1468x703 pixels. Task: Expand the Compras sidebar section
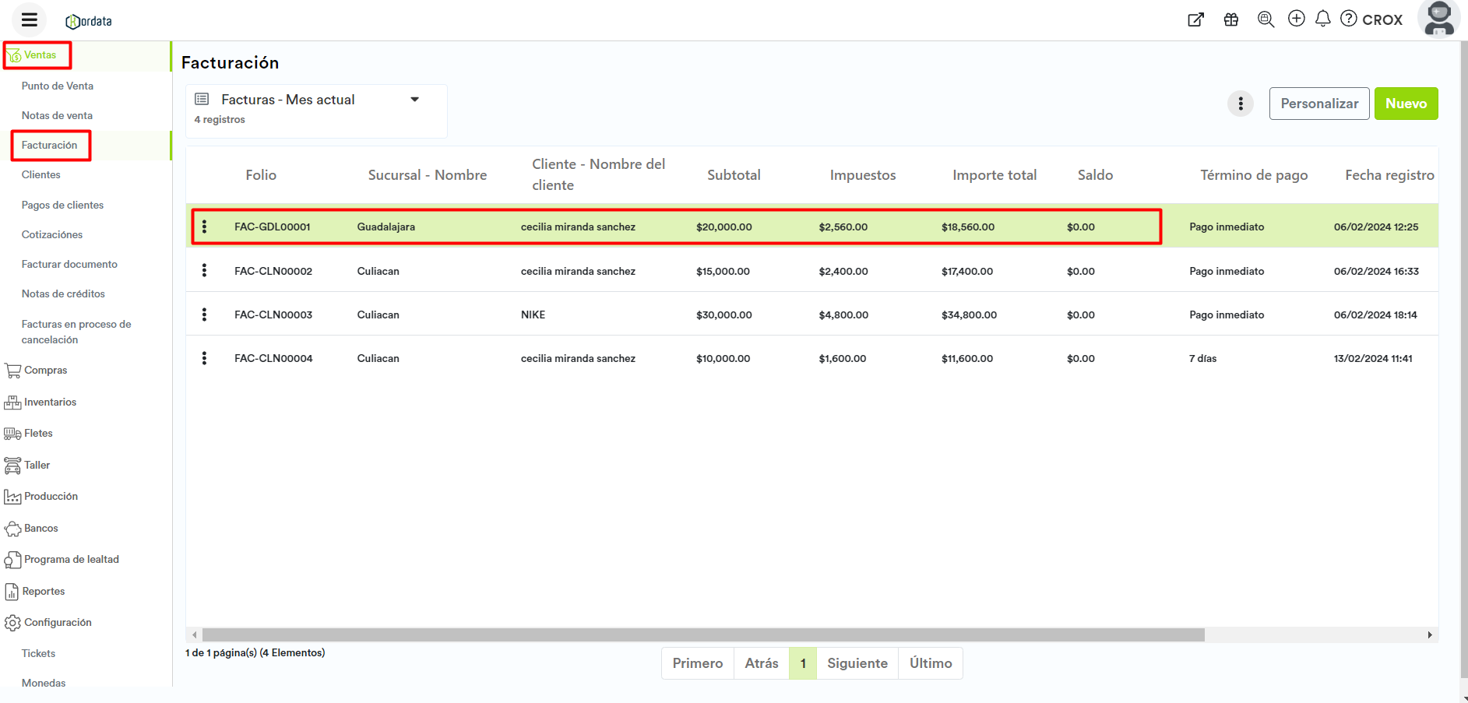coord(45,371)
